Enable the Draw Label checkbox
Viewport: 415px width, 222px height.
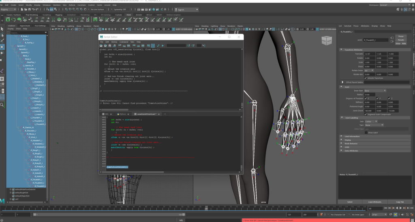click(366, 132)
